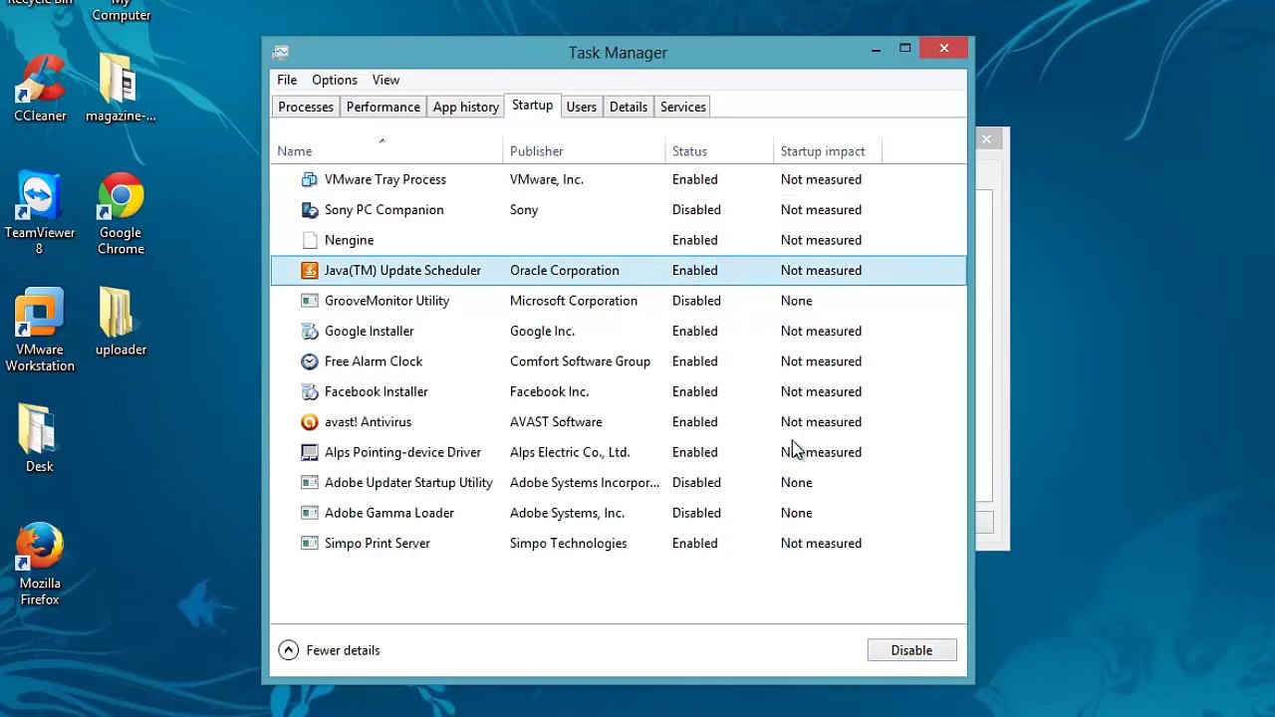Select the Adobe Gamma Loader name
The height and width of the screenshot is (717, 1275).
pos(389,514)
